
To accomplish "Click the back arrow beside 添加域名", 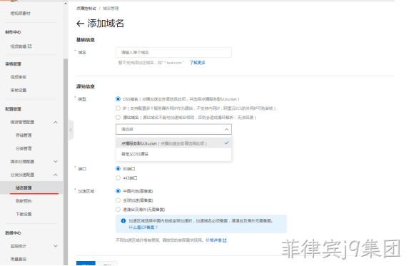I will click(x=80, y=24).
